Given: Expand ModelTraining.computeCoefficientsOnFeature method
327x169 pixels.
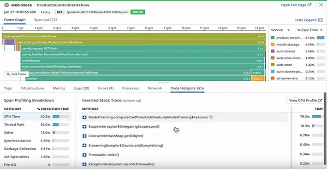Looking at the screenshot, I should click(84, 117).
